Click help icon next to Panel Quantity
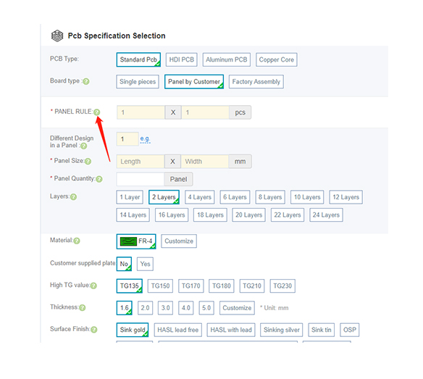 [x=99, y=179]
